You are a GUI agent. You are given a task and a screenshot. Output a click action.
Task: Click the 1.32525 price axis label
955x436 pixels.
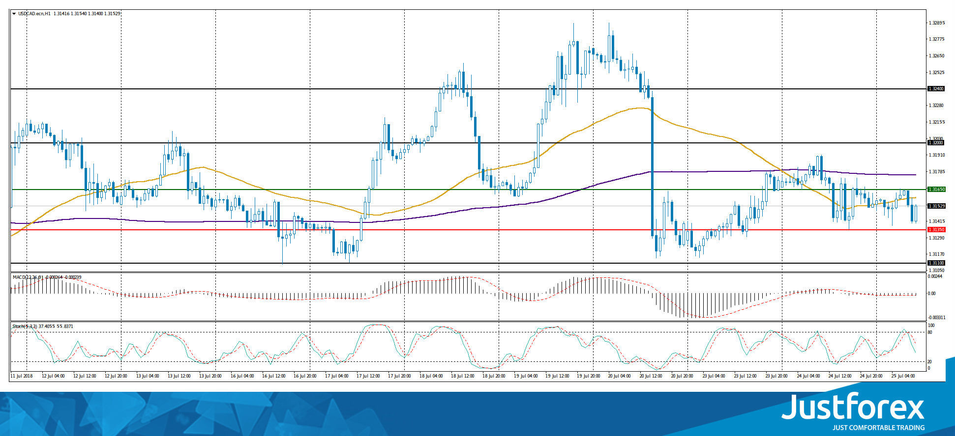click(x=936, y=73)
